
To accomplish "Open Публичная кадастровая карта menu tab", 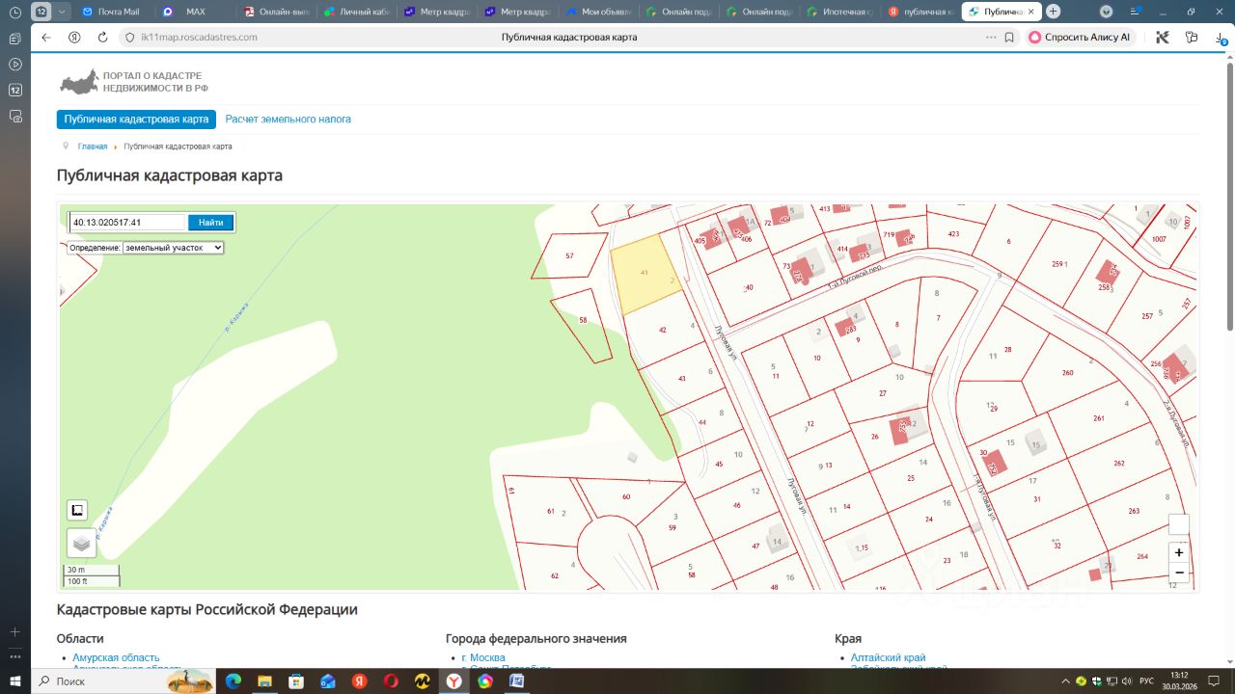I will tap(136, 120).
